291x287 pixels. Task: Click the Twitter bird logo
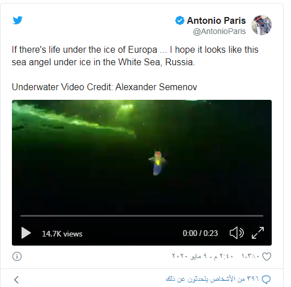[18, 20]
